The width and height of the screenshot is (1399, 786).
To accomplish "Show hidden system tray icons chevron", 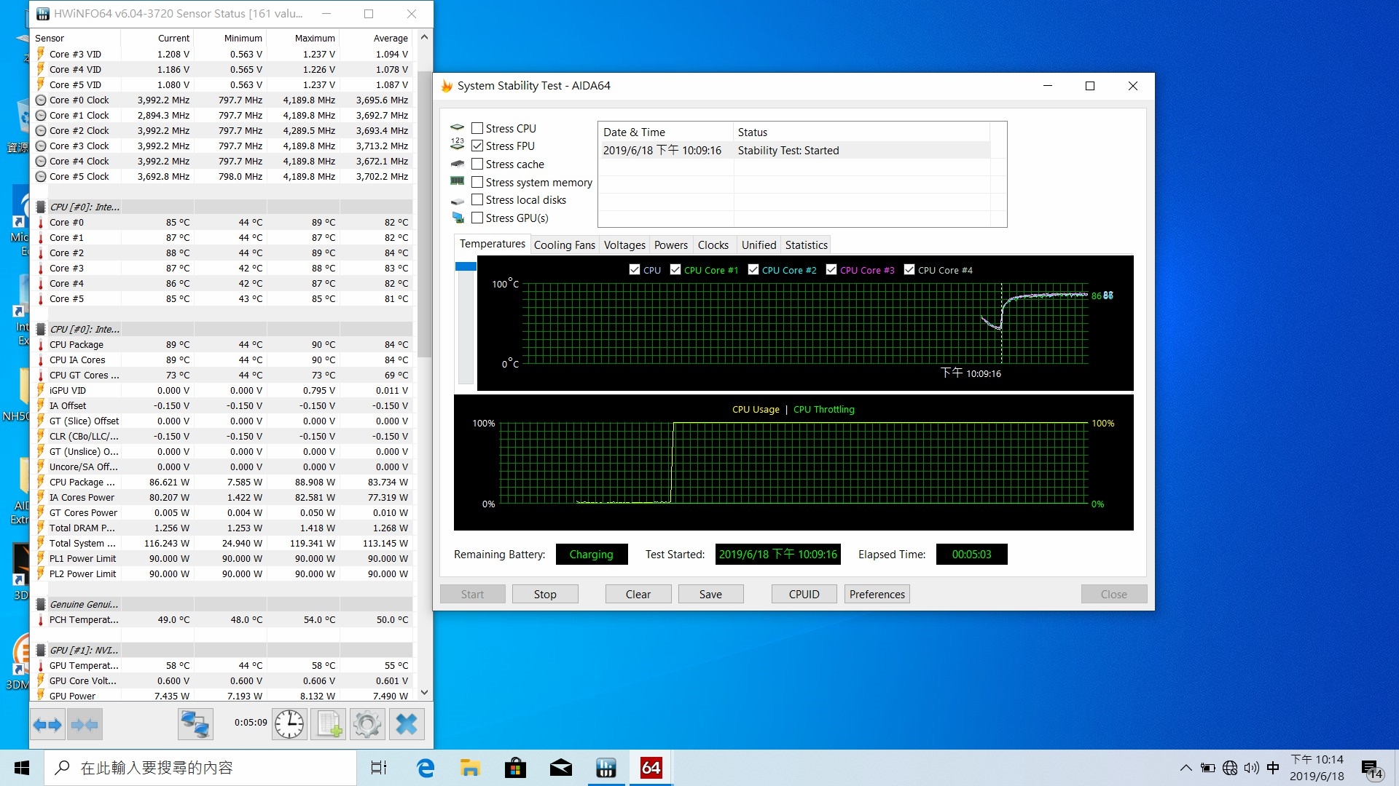I will pos(1186,768).
